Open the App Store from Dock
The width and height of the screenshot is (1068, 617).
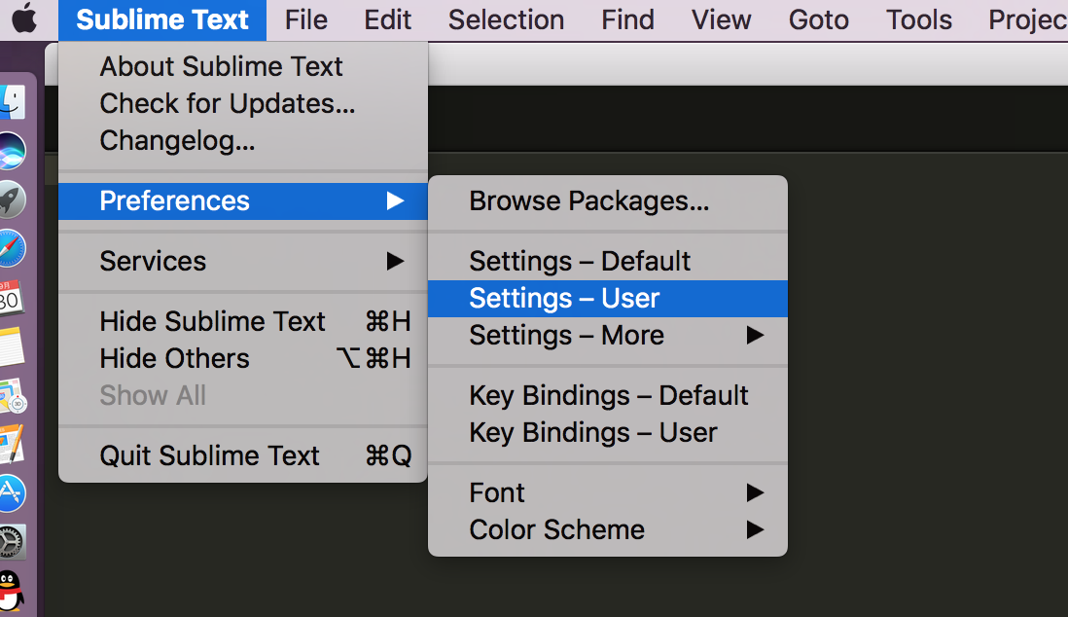12,493
